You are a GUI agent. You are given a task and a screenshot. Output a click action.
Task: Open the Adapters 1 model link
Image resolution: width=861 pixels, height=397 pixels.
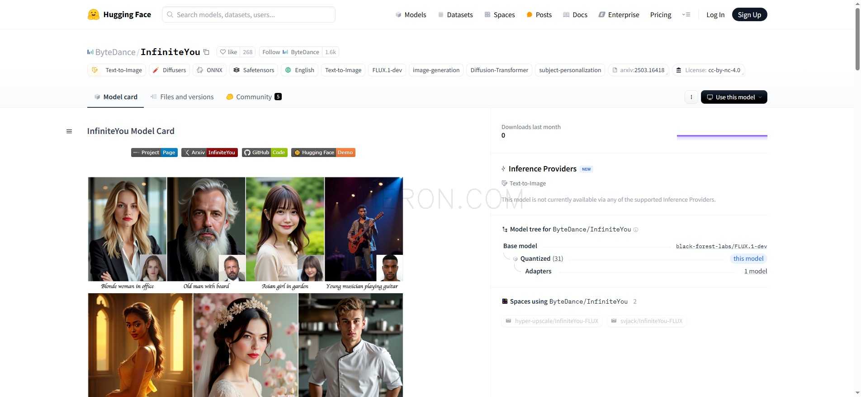(756, 271)
